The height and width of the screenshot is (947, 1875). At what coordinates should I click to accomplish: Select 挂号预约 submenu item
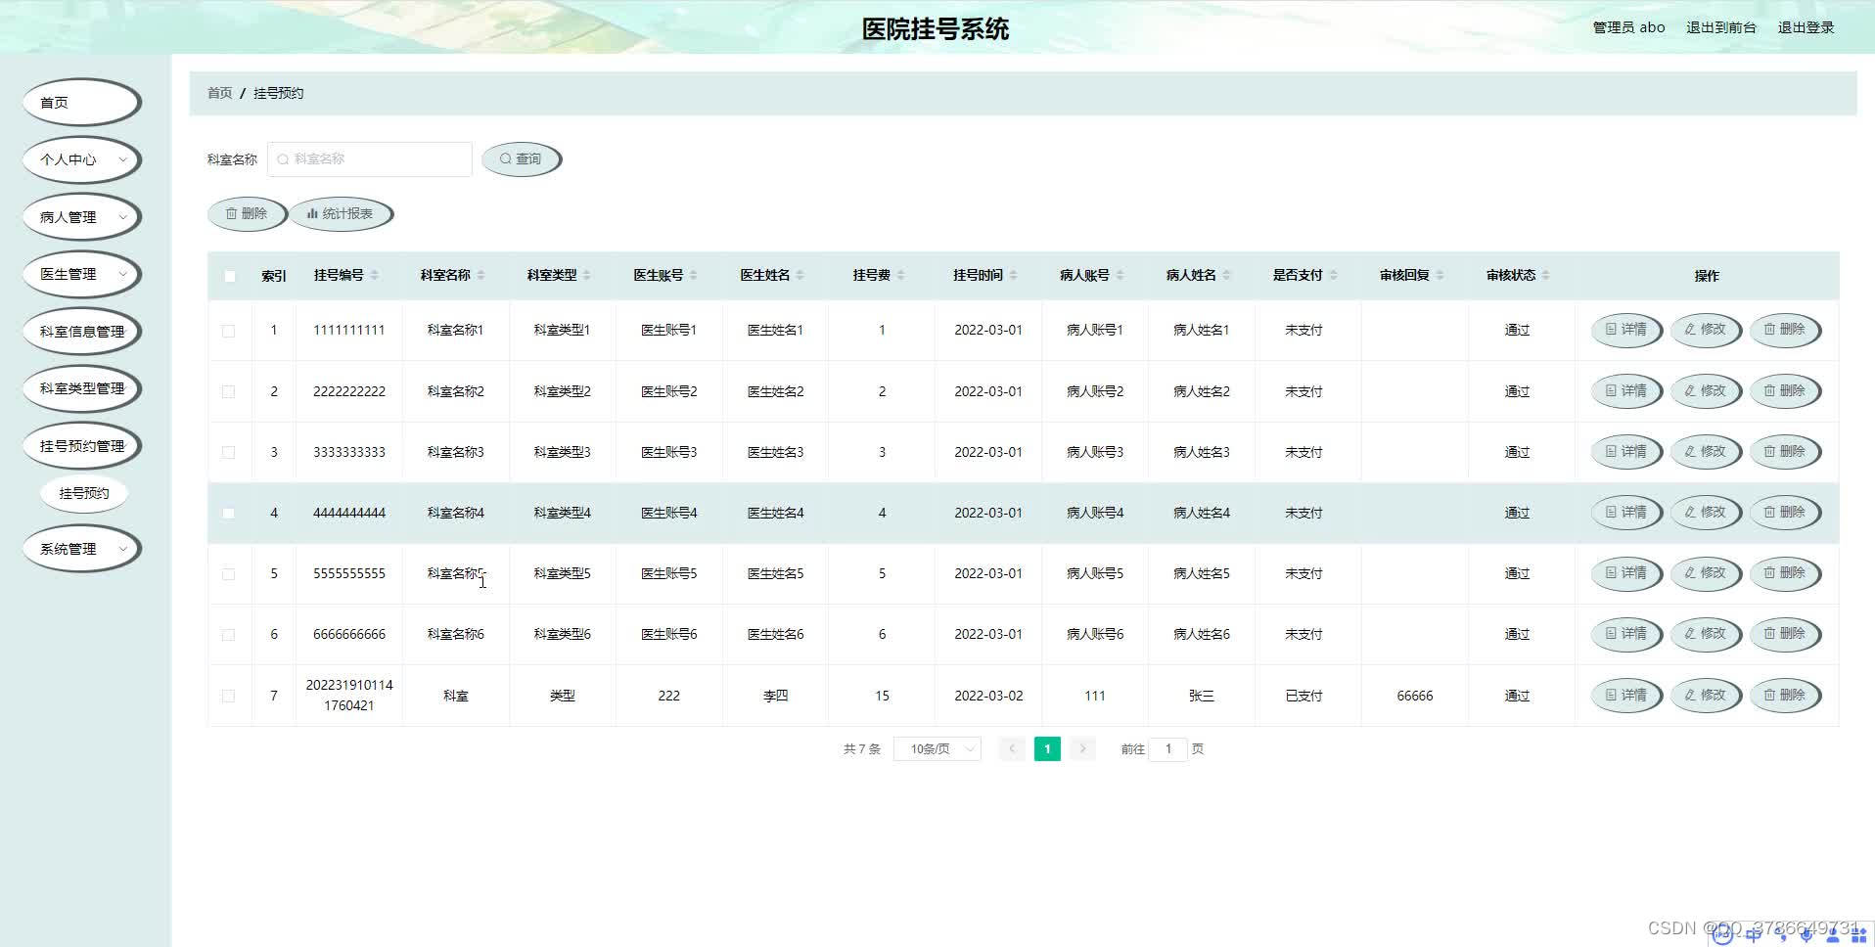pyautogui.click(x=84, y=493)
